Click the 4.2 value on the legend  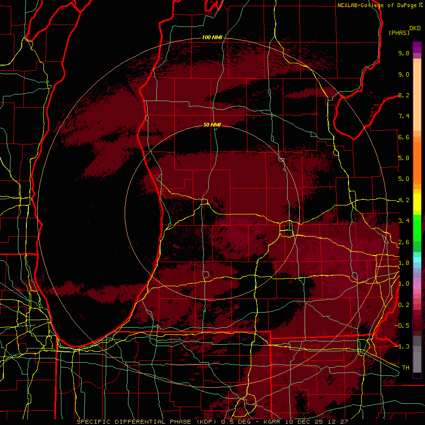coord(404,200)
